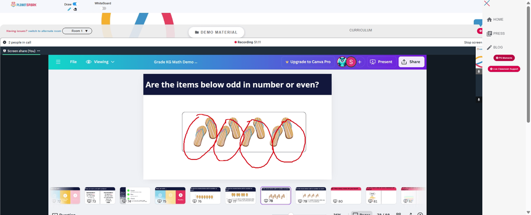Select current slide thumbnail 78
This screenshot has height=215, width=531.
click(276, 195)
